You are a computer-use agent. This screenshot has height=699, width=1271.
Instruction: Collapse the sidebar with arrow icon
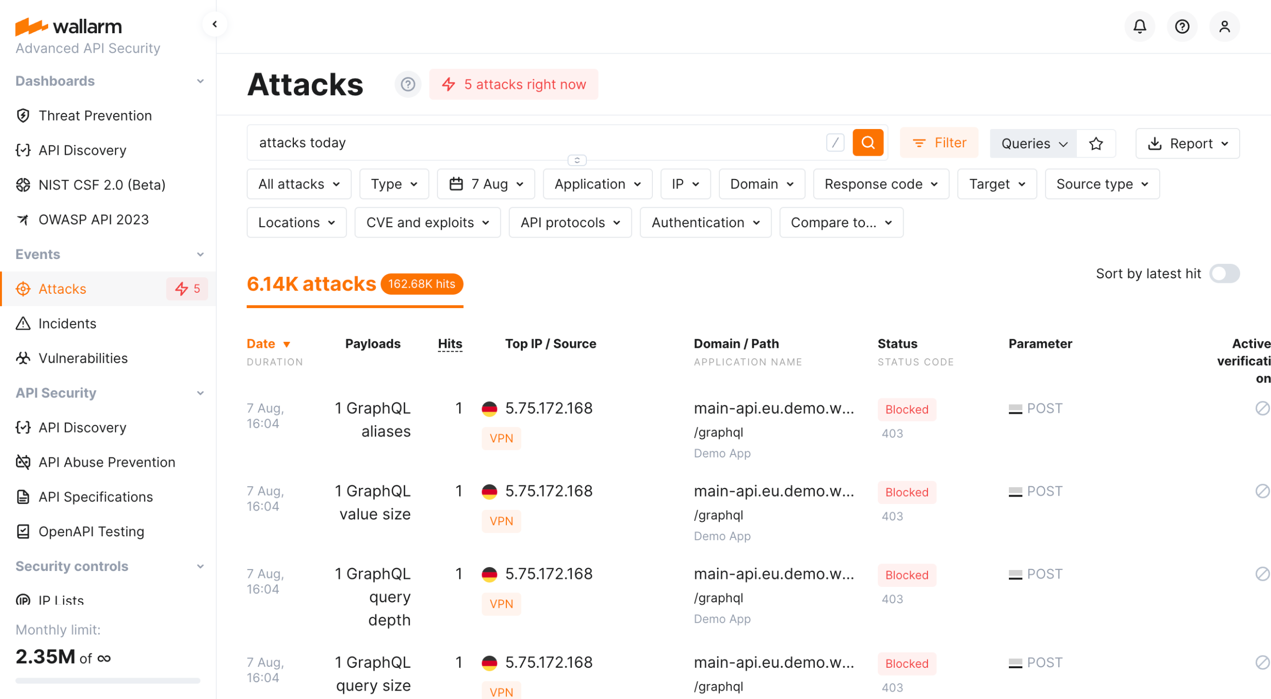pyautogui.click(x=214, y=24)
